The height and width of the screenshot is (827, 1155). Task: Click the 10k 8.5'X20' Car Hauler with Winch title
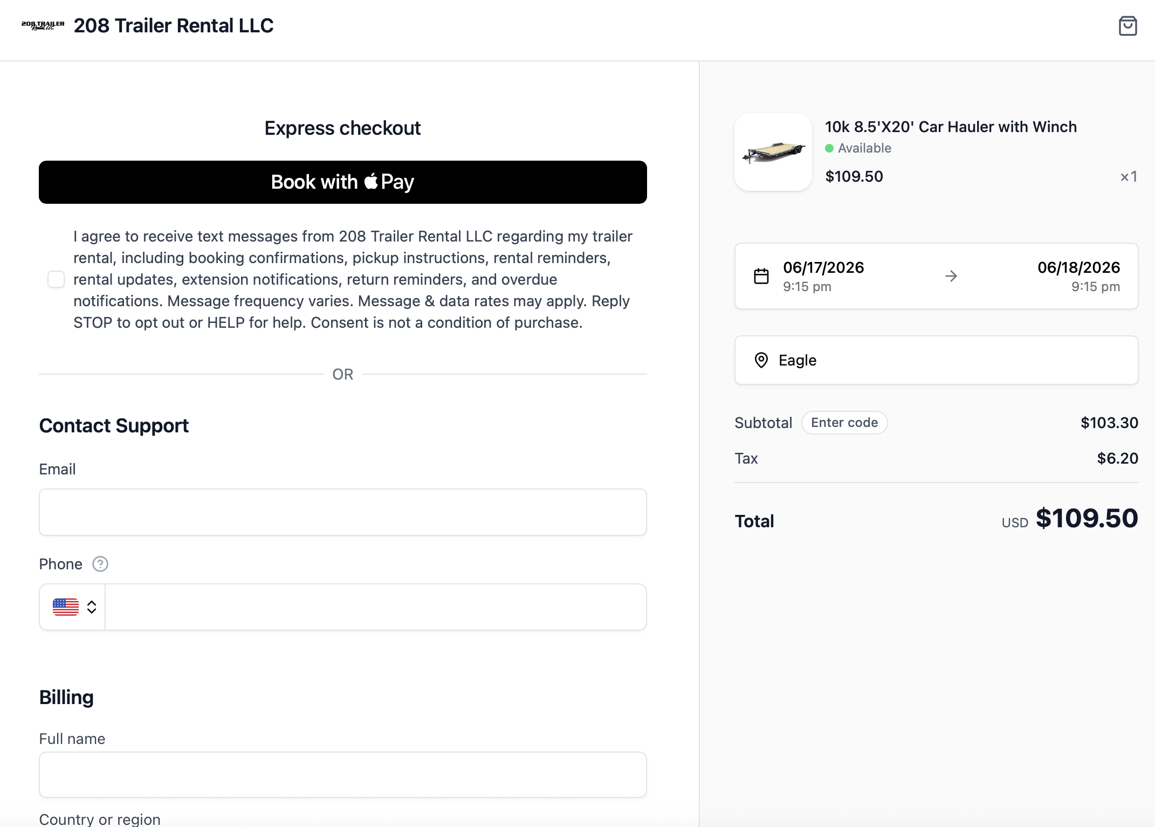[x=951, y=127]
